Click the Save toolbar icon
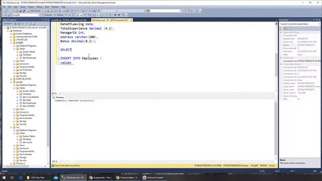Screen dimensions: 322x181 20,11
